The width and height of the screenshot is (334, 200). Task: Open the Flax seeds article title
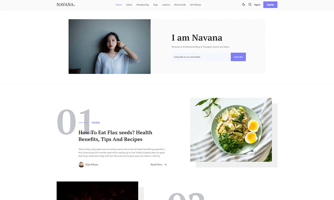[116, 136]
